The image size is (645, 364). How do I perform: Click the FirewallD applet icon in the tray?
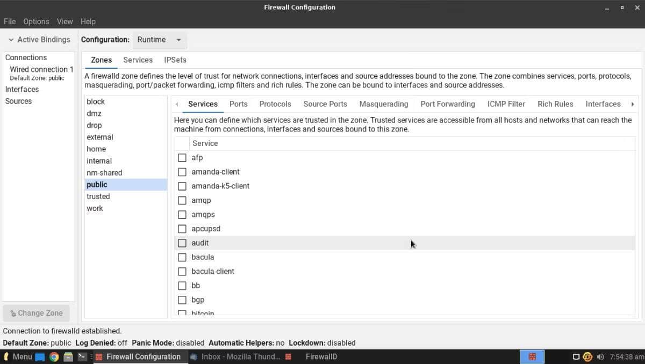pos(532,356)
